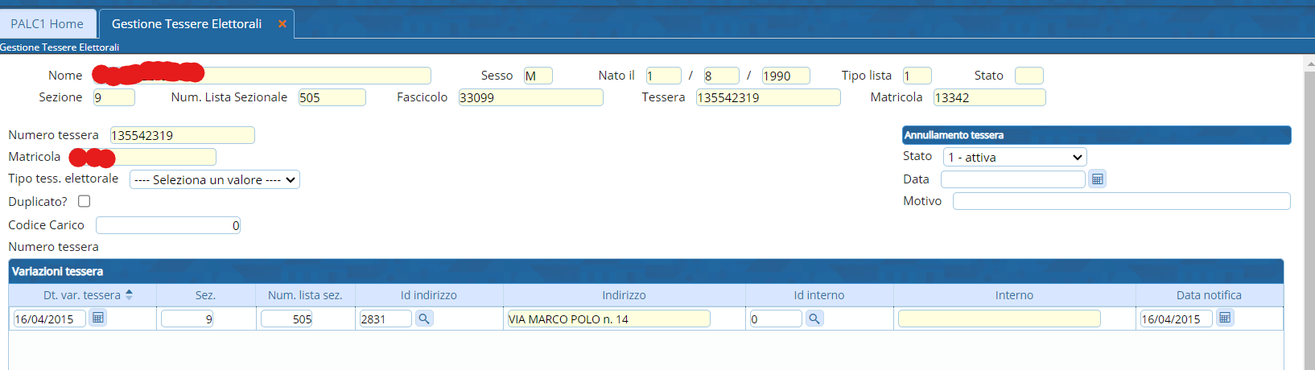Viewport: 1315px width, 370px height.
Task: Click search icon next to Id indirizzo
Action: coord(424,319)
